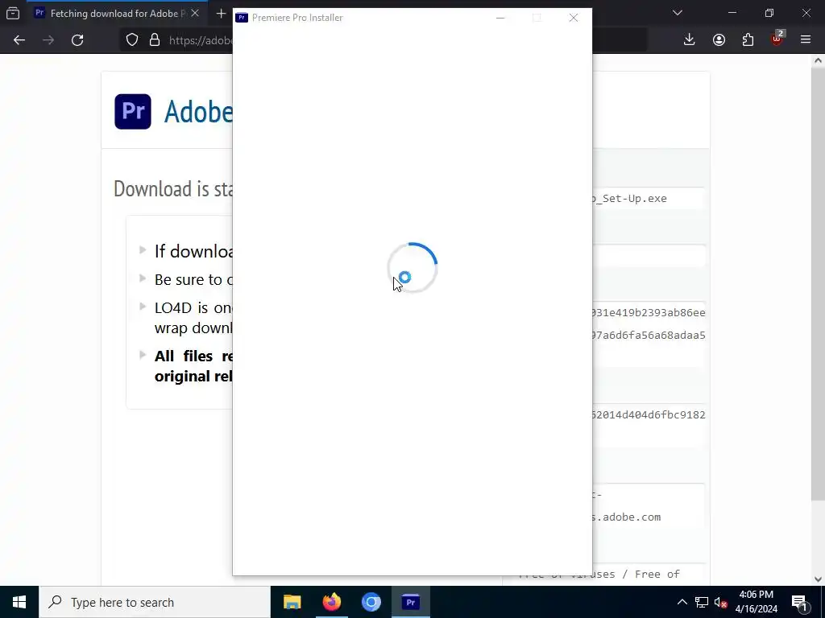Open the Windows Start menu

[19, 602]
